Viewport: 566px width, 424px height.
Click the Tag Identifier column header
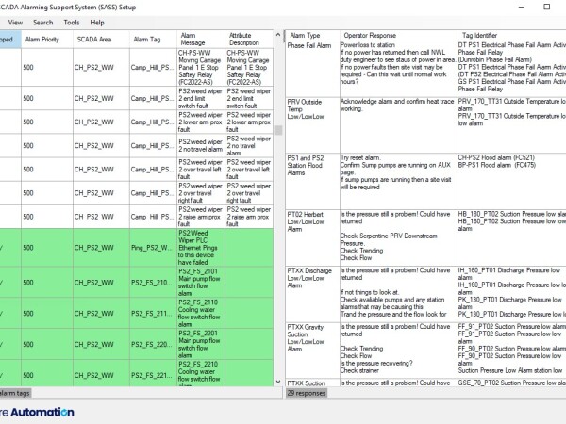point(512,36)
